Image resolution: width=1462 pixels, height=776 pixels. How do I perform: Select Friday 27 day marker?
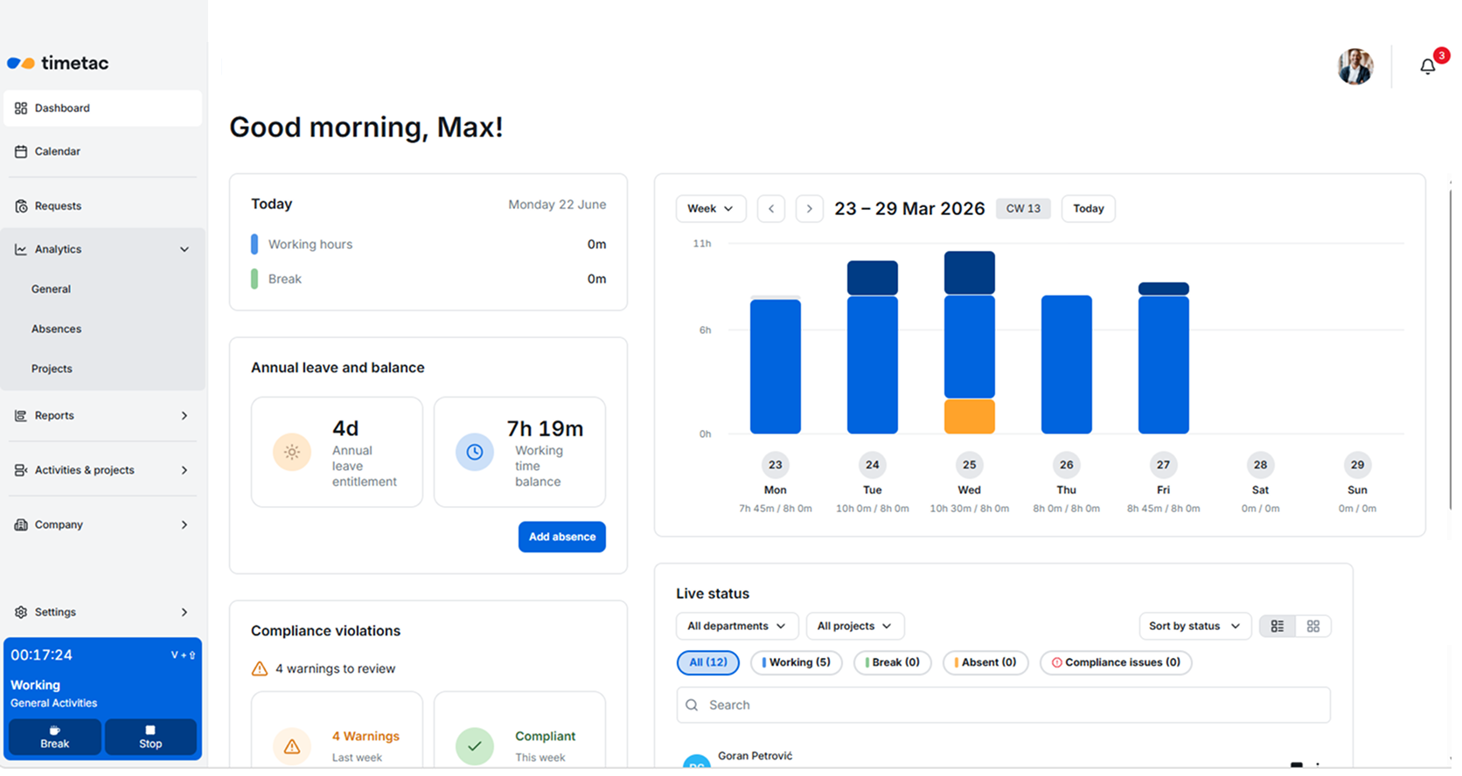(1164, 465)
